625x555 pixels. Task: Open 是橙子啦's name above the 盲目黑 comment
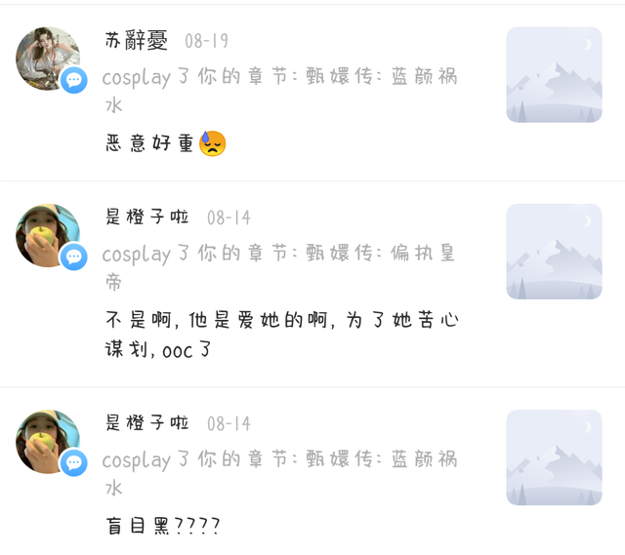pos(147,423)
